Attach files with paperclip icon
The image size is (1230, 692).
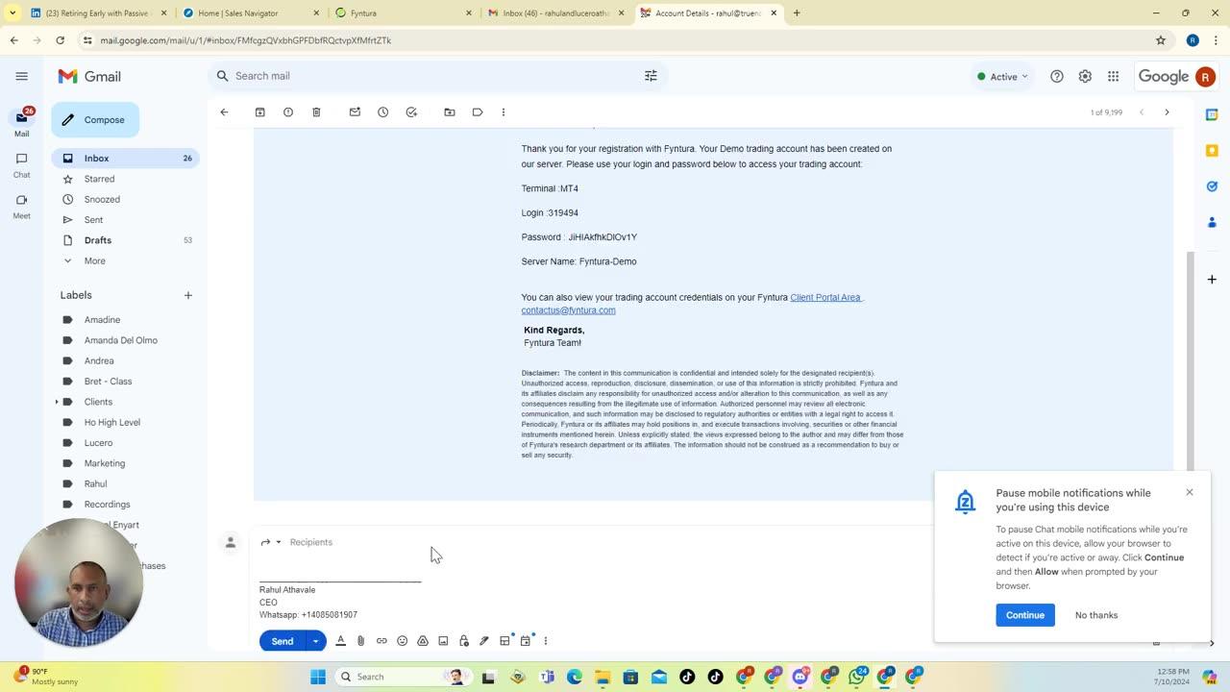361,641
